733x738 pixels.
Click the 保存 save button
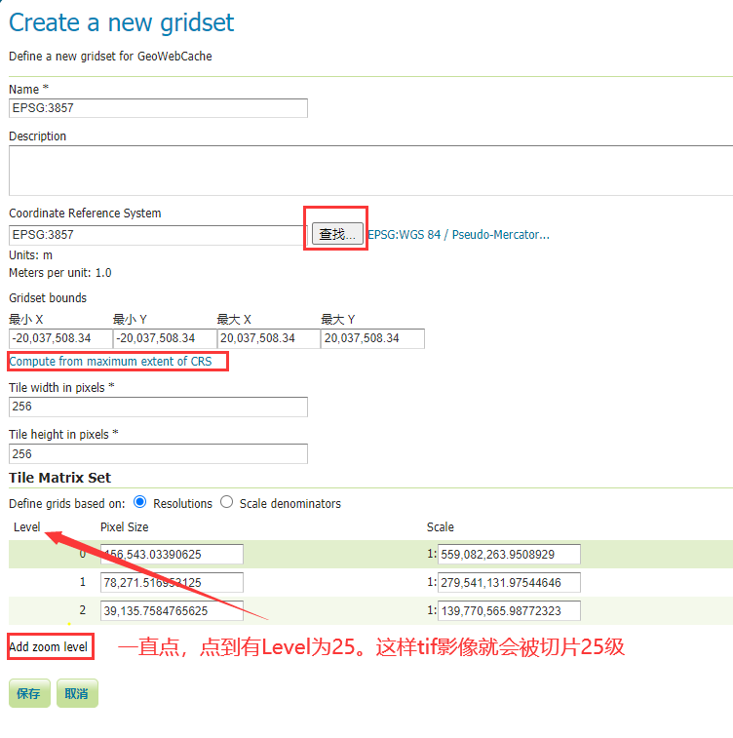click(29, 693)
